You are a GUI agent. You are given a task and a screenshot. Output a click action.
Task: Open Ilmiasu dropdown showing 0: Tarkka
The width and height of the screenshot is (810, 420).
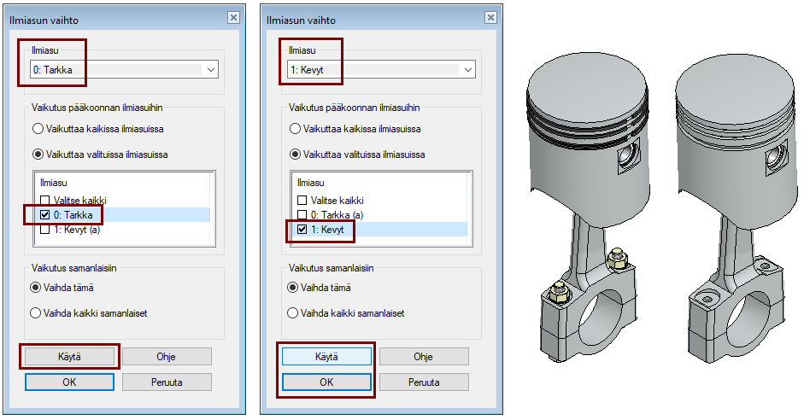(x=124, y=70)
